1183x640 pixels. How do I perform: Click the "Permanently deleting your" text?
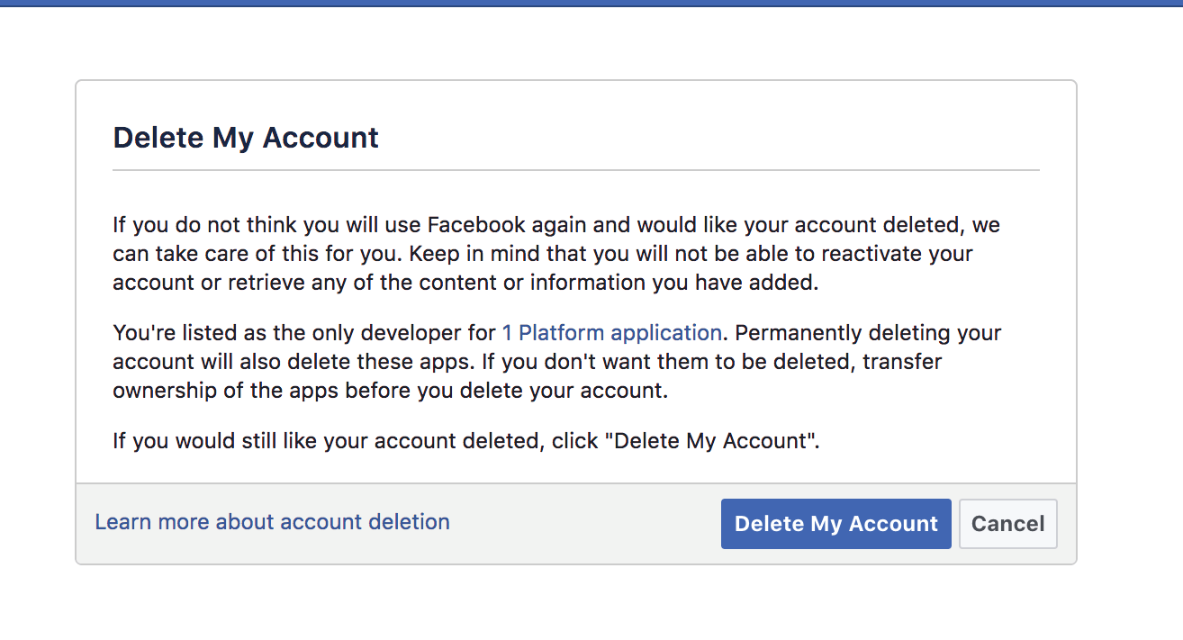coord(869,333)
